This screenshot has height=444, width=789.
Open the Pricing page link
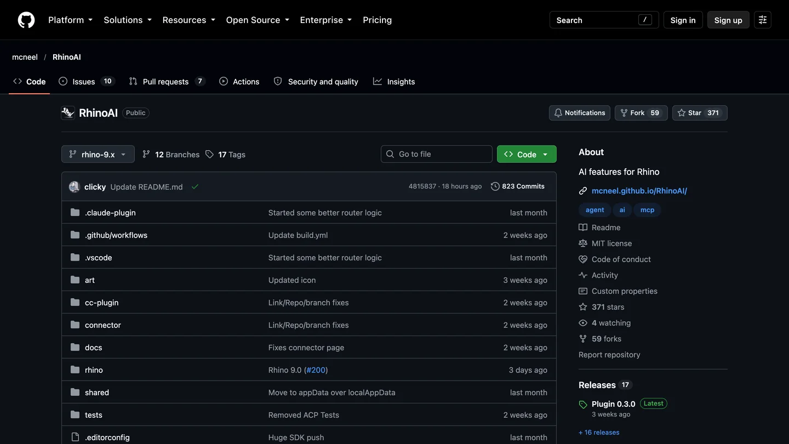pyautogui.click(x=378, y=20)
